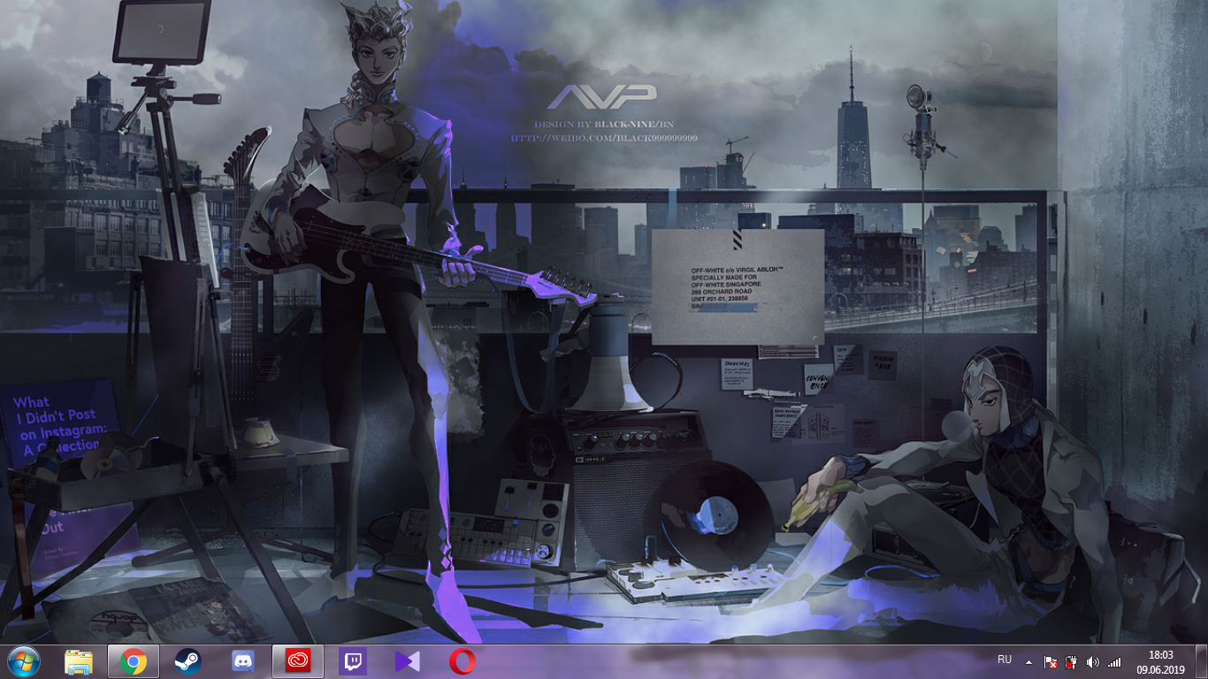Launch the Twitch app from taskbar

(353, 661)
